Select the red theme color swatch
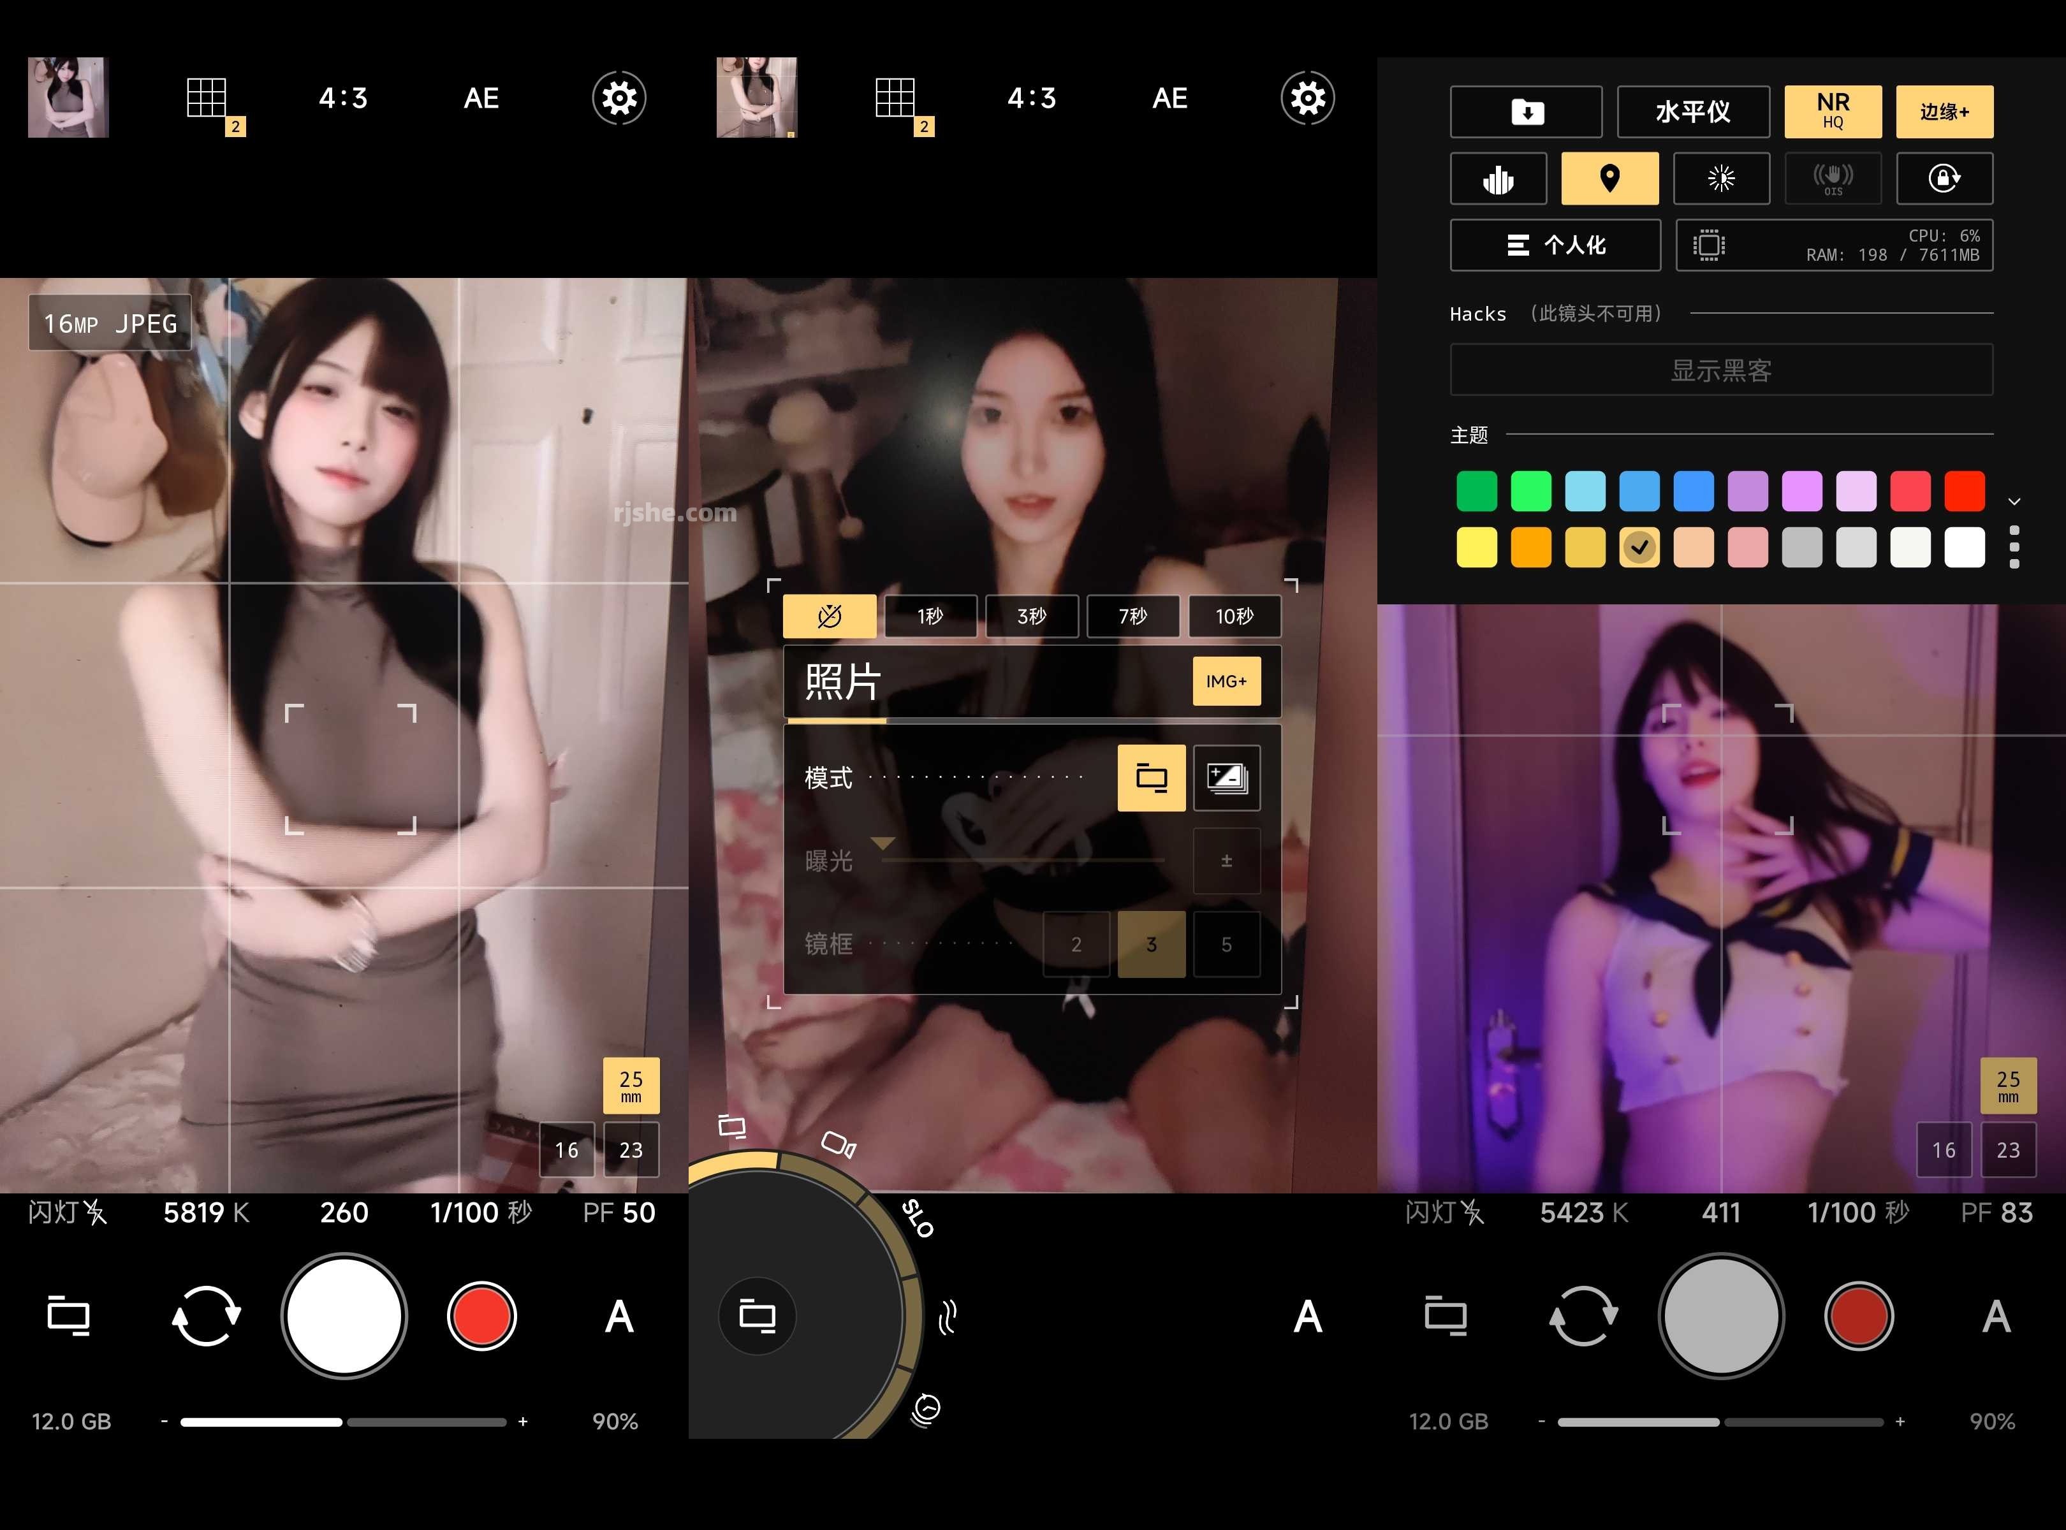This screenshot has height=1530, width=2066. (x=1964, y=491)
